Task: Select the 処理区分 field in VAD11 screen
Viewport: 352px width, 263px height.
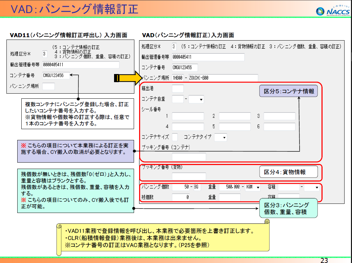Action: 45,53
